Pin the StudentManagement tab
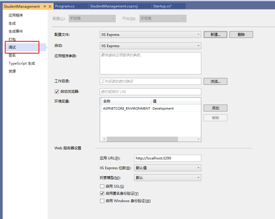Viewport: 275px width, 219px height. [x=44, y=7]
